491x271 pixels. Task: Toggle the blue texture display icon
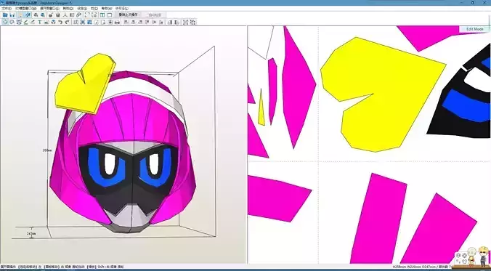click(28, 15)
